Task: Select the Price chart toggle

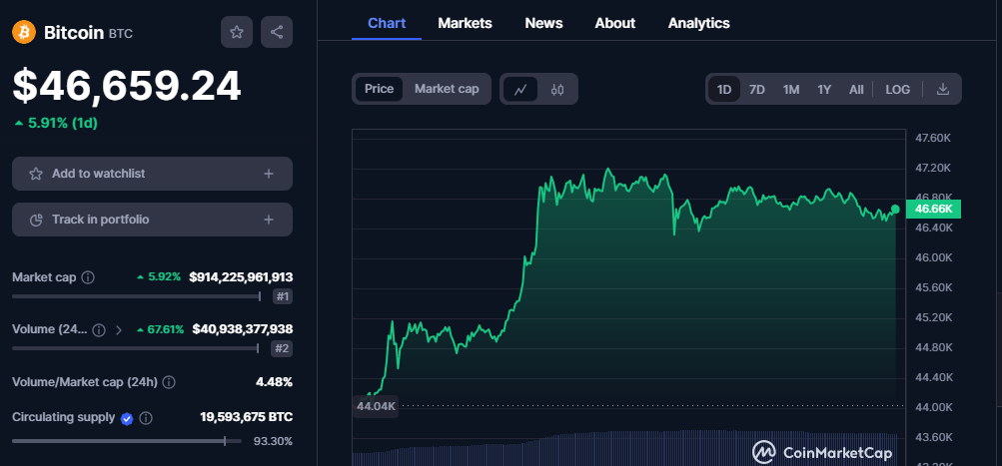Action: pos(379,89)
